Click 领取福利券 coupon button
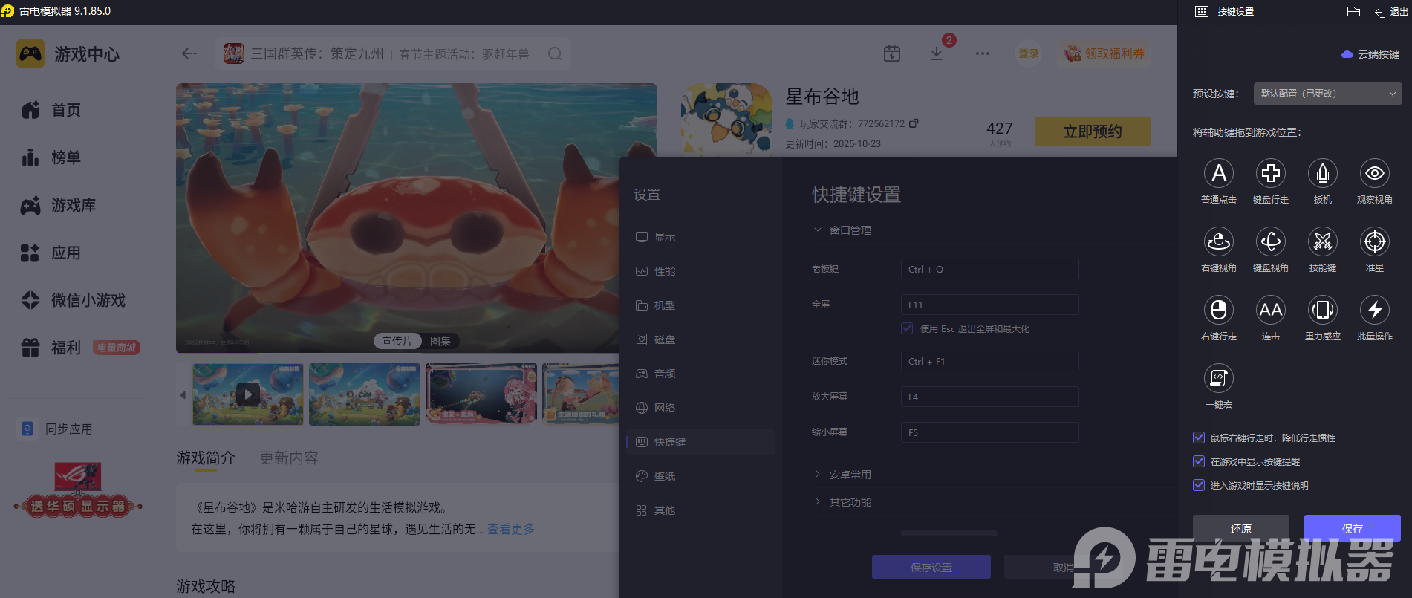The image size is (1412, 598). pos(1104,53)
